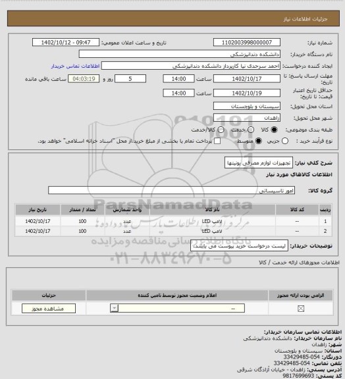This screenshot has width=345, height=379.
Task: Click delivery province field سیستان و بلوچستان
Action: click(247, 106)
